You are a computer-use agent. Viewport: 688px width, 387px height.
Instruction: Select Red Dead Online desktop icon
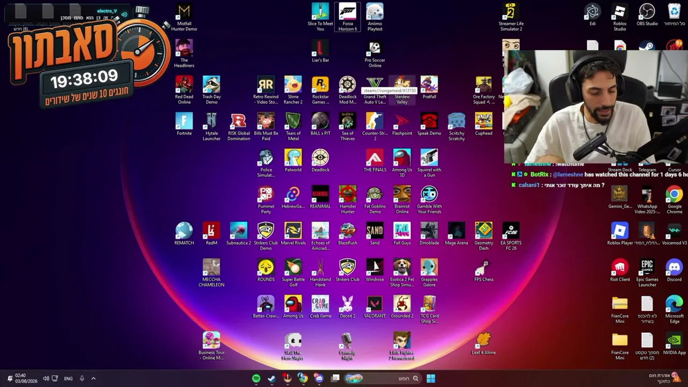184,90
